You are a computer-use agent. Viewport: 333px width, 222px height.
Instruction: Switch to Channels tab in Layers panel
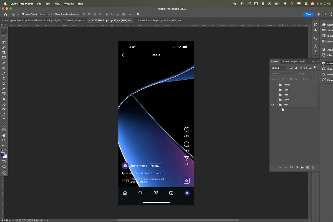point(285,61)
